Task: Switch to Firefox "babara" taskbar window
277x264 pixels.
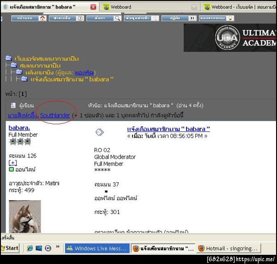Action: pos(163,248)
